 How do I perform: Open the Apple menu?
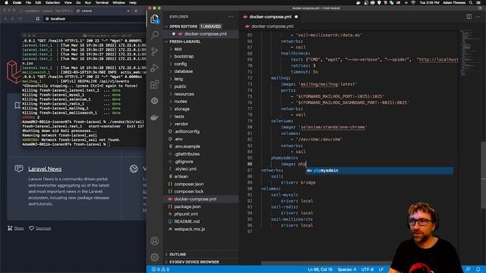tap(6, 2)
